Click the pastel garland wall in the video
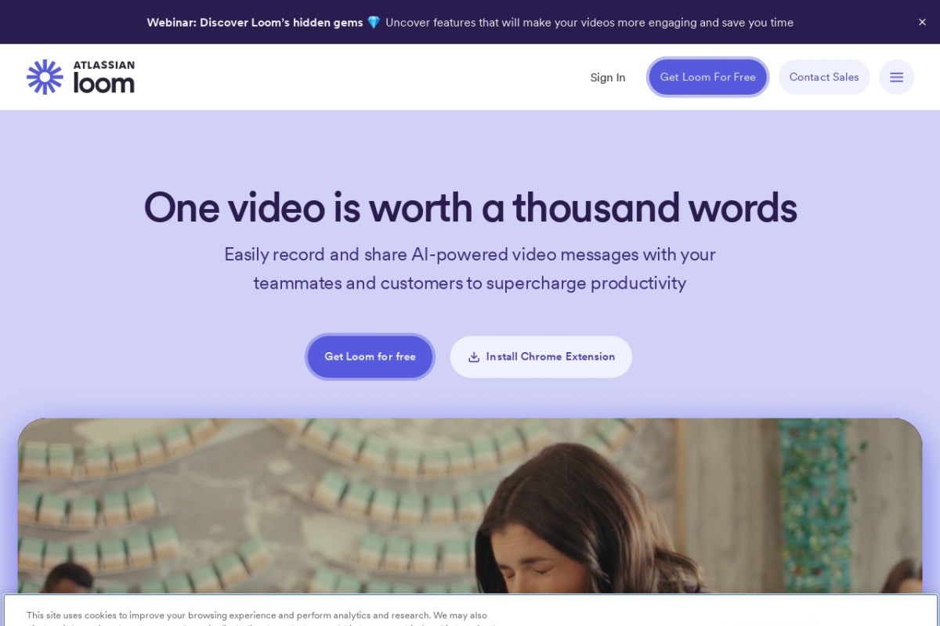This screenshot has width=940, height=626. point(235,485)
